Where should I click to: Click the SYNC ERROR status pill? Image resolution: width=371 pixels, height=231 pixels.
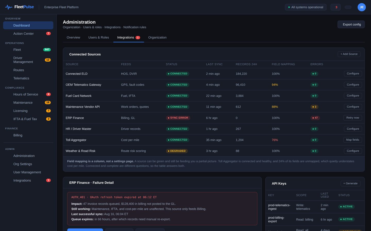point(178,118)
